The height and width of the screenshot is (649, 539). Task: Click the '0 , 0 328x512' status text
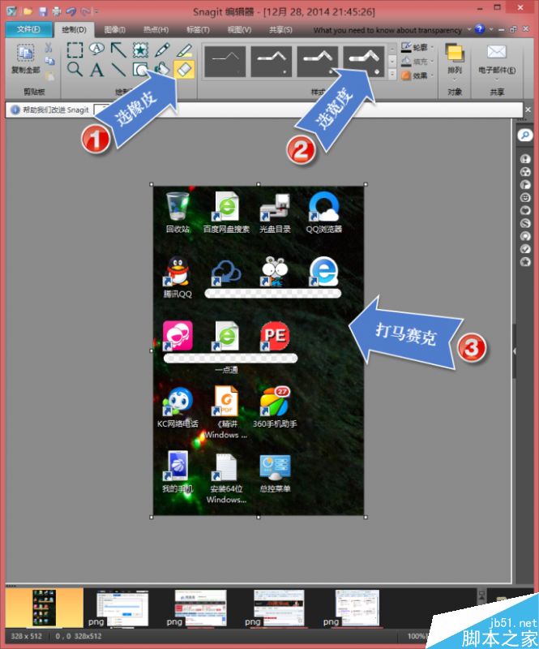pyautogui.click(x=78, y=636)
